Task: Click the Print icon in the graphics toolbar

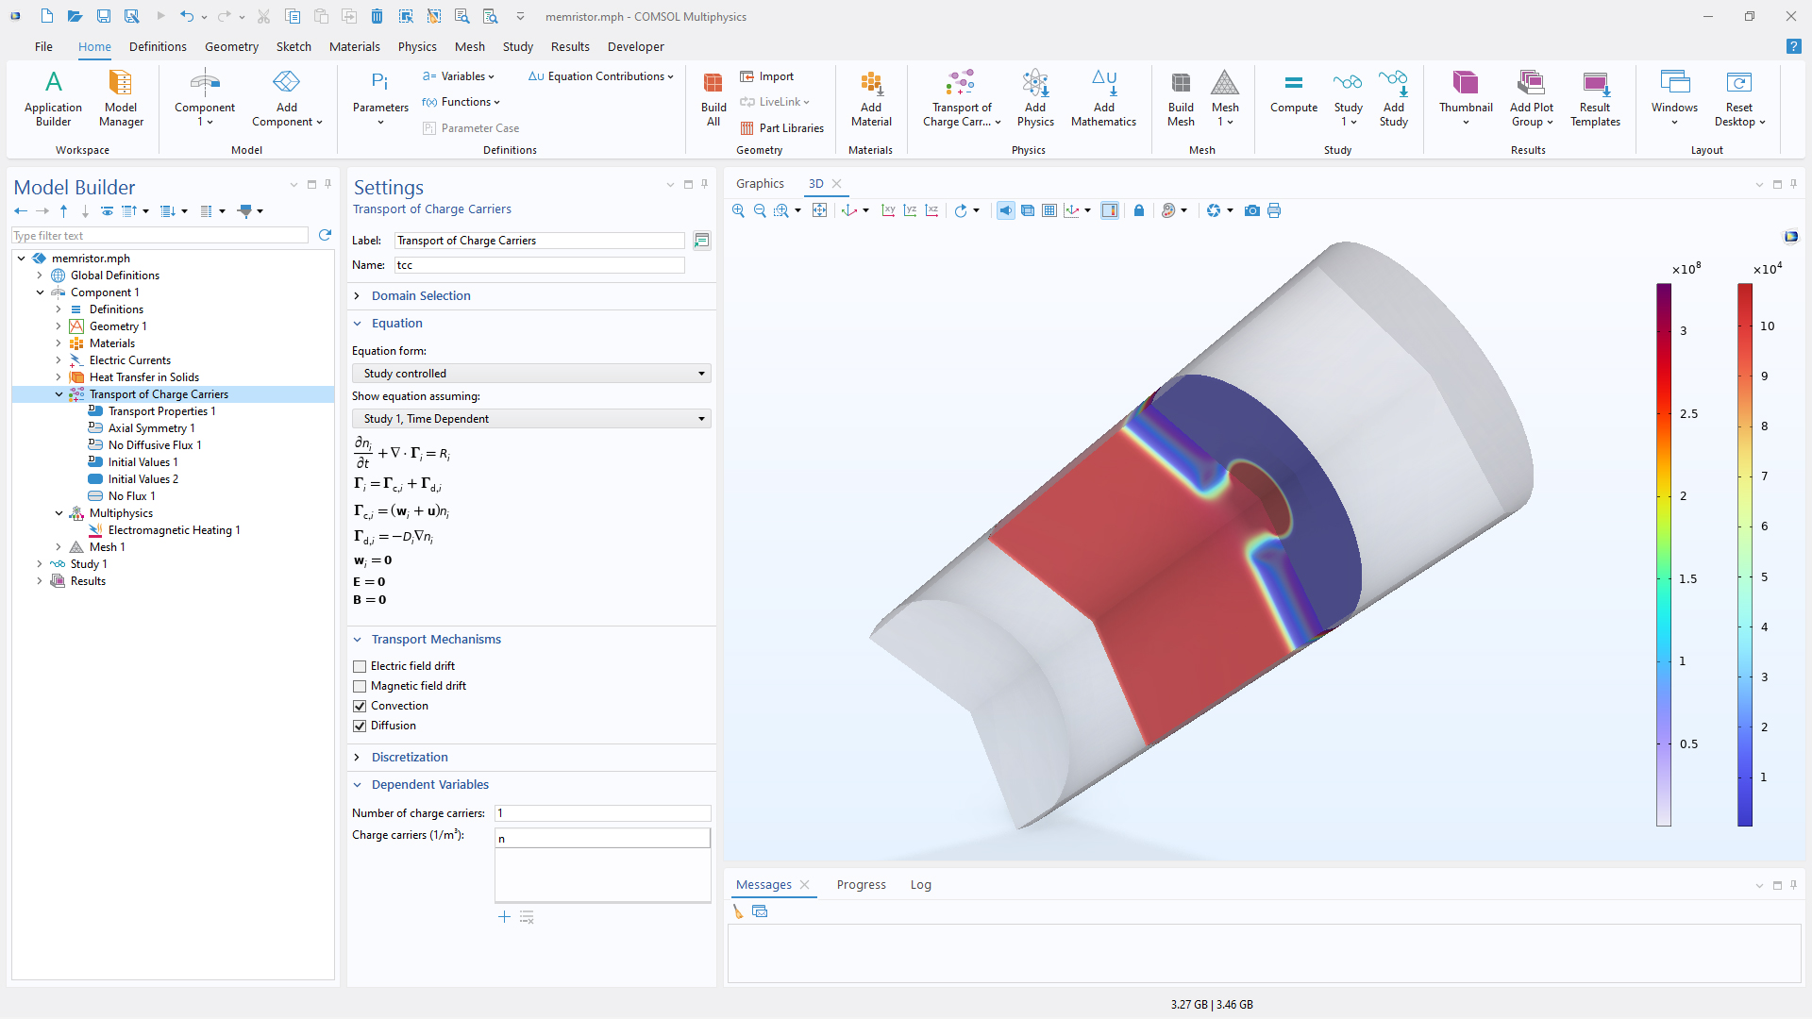Action: 1274,210
